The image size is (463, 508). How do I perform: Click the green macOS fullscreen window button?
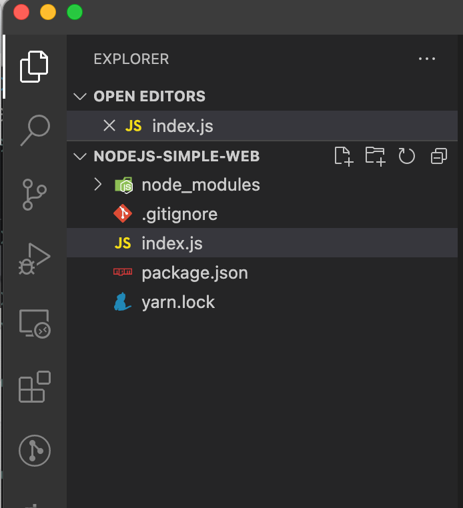75,12
